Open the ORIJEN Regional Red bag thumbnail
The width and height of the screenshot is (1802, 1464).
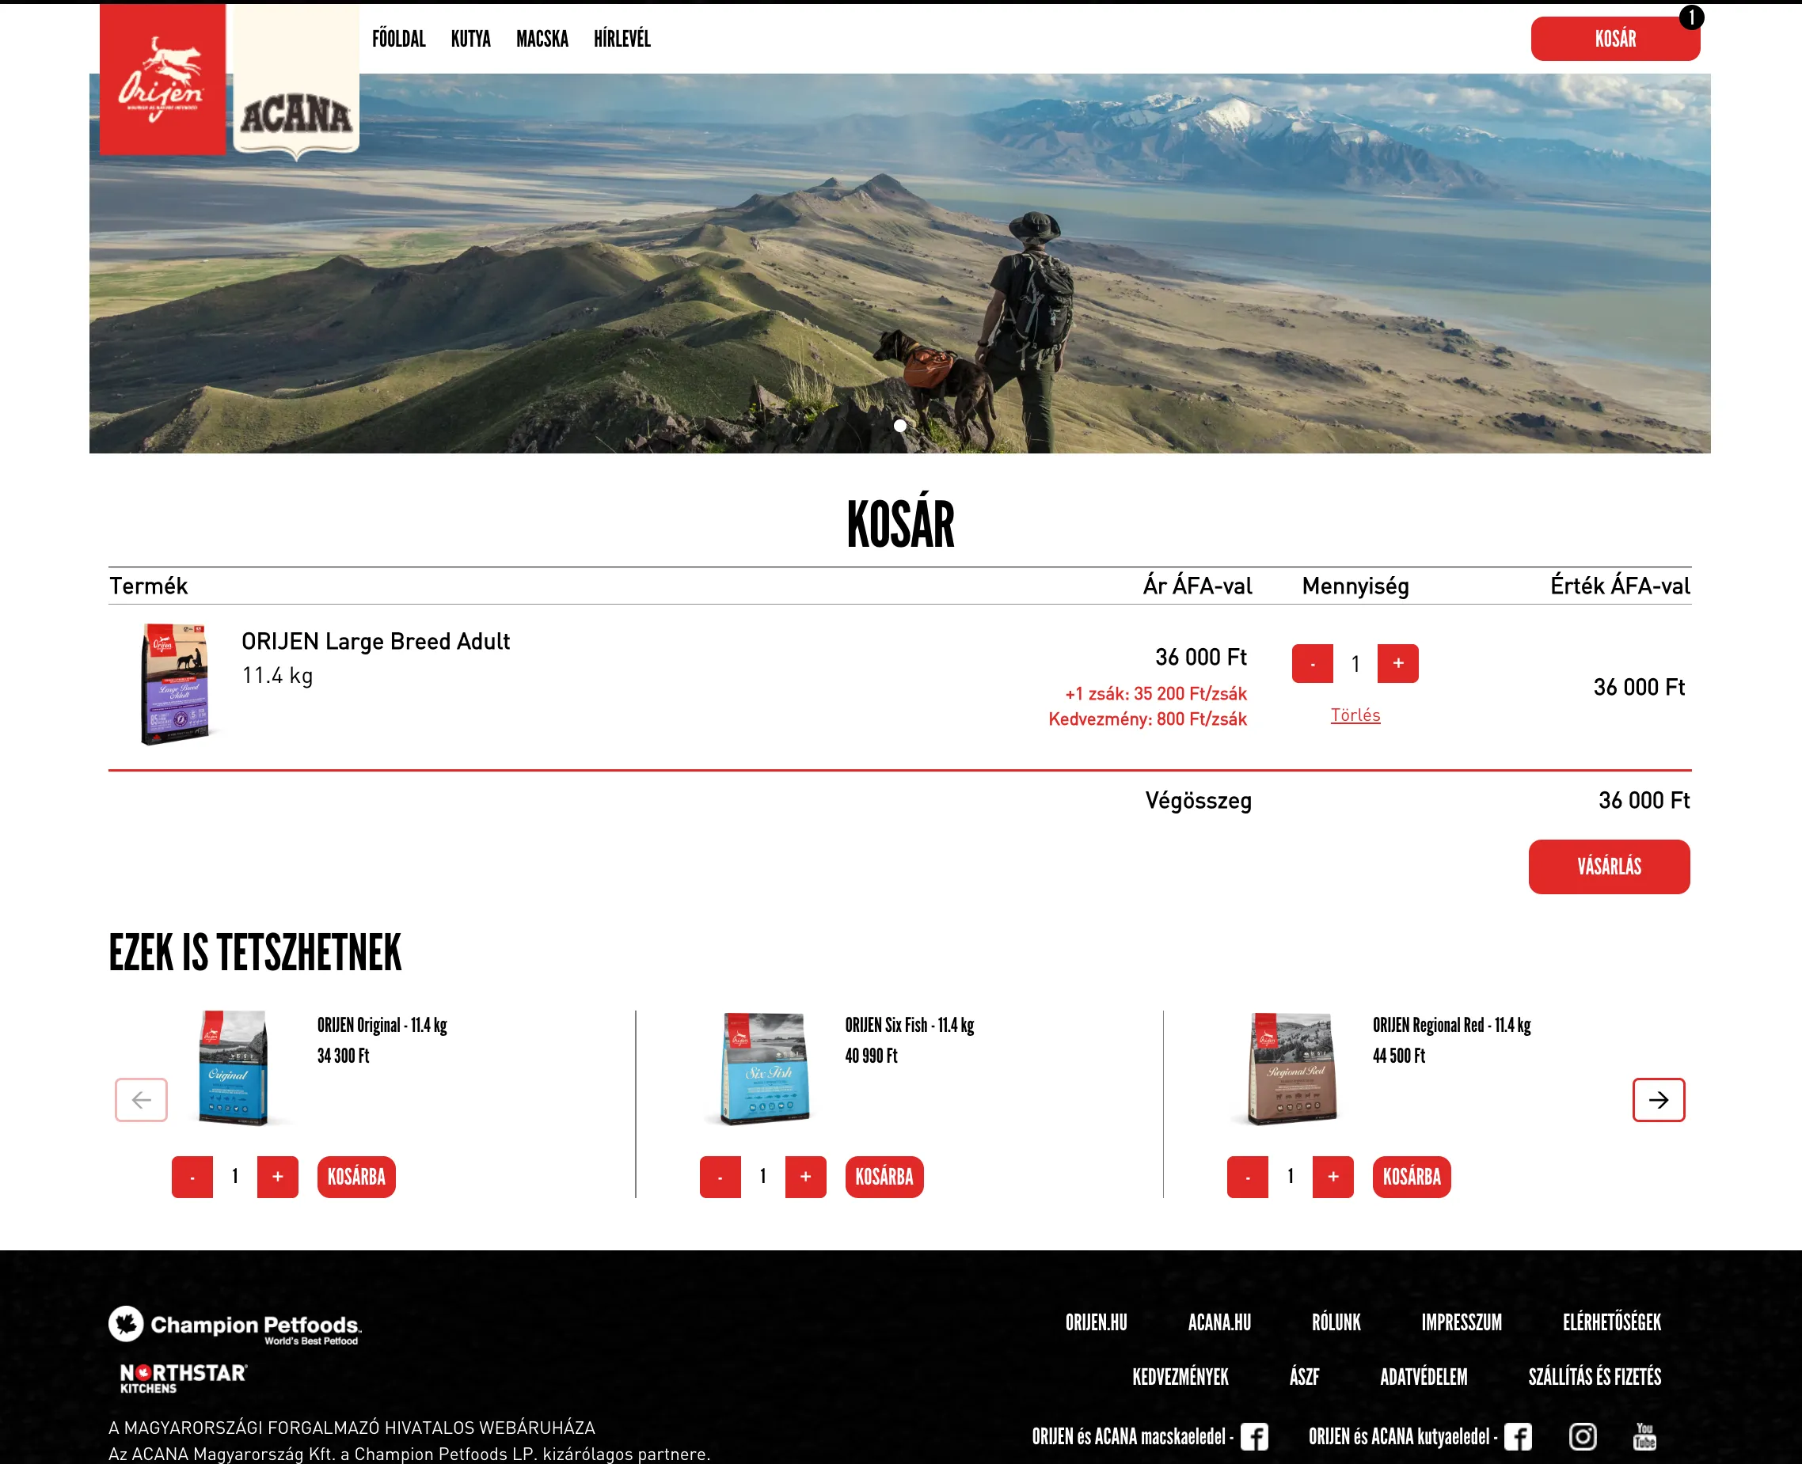click(x=1291, y=1068)
